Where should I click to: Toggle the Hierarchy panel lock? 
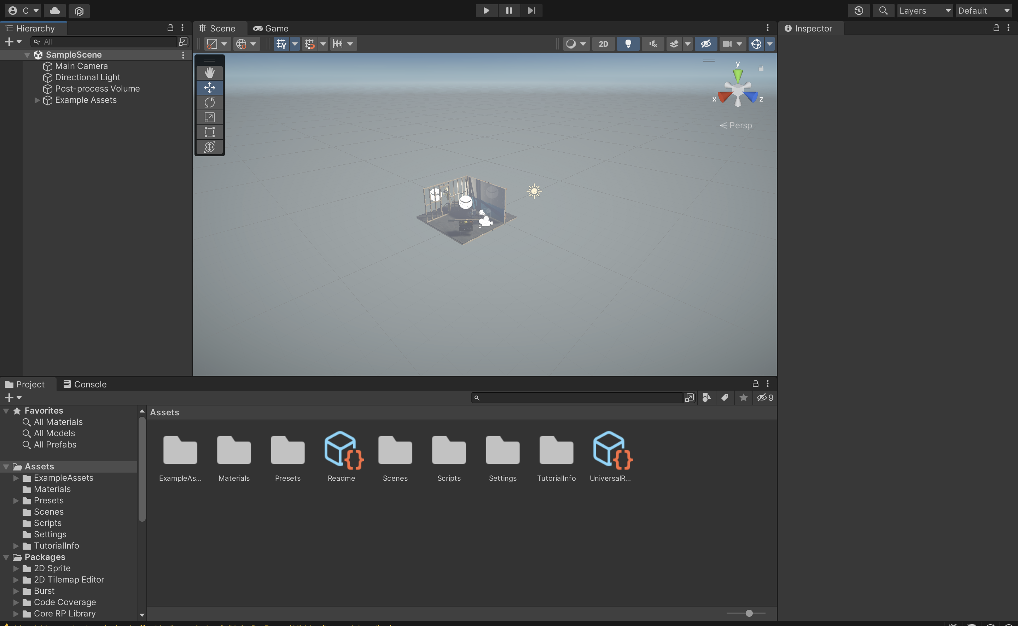(170, 28)
